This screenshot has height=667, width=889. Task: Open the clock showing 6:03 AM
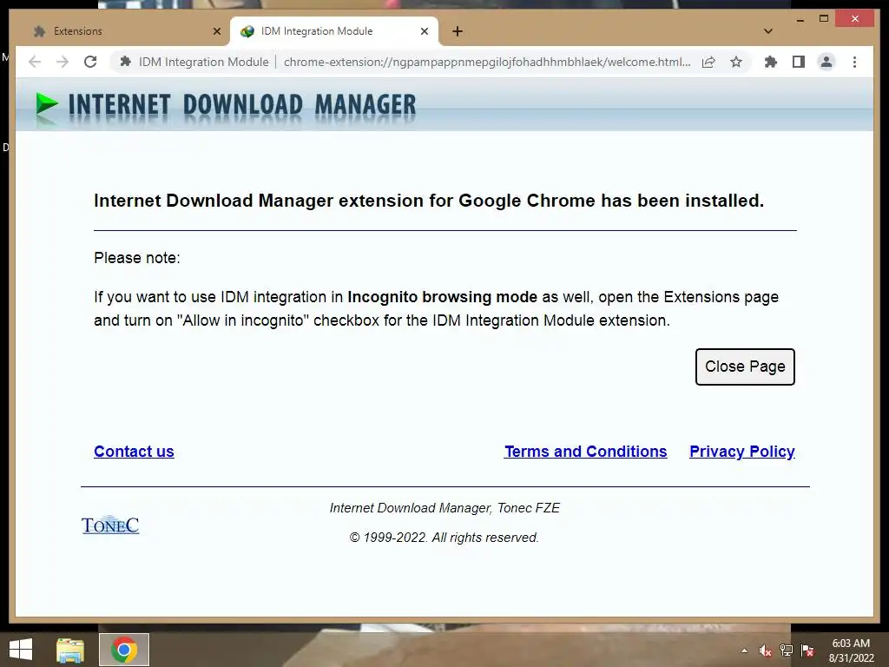851,650
